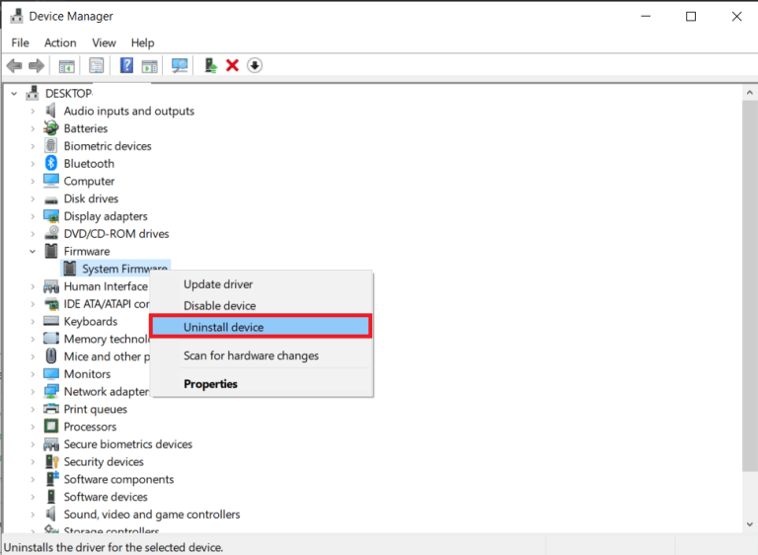This screenshot has width=758, height=555.
Task: Select the Secure biometrics devices category
Action: pyautogui.click(x=128, y=443)
